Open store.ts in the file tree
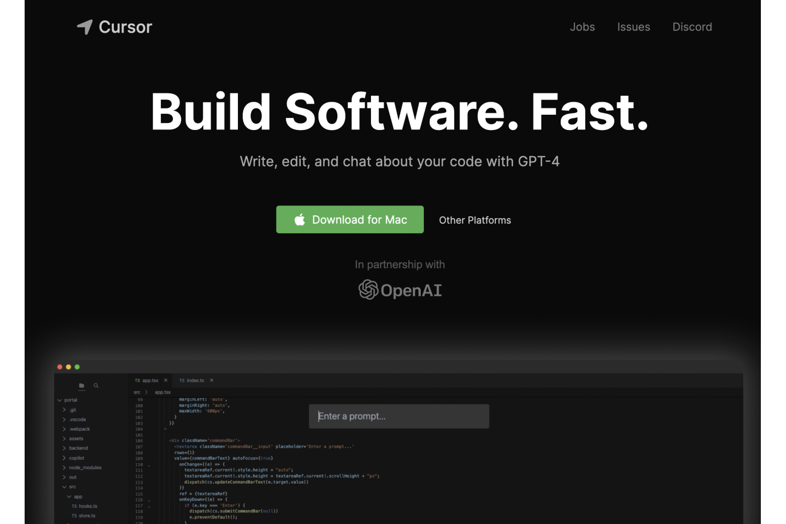 84,516
